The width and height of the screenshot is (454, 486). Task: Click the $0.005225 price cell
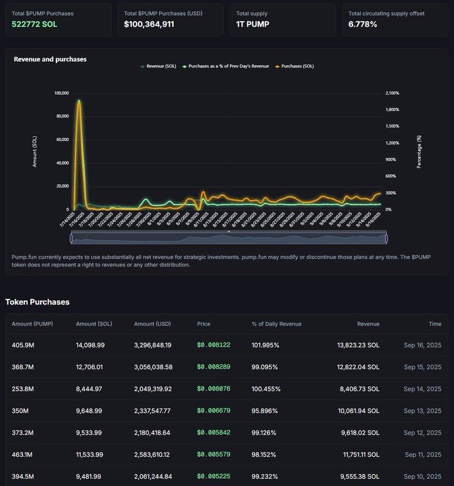click(x=214, y=476)
